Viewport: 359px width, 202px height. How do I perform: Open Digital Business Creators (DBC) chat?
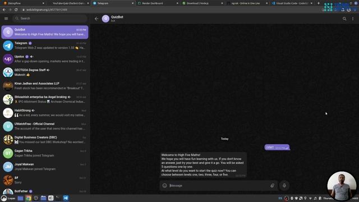point(45,140)
